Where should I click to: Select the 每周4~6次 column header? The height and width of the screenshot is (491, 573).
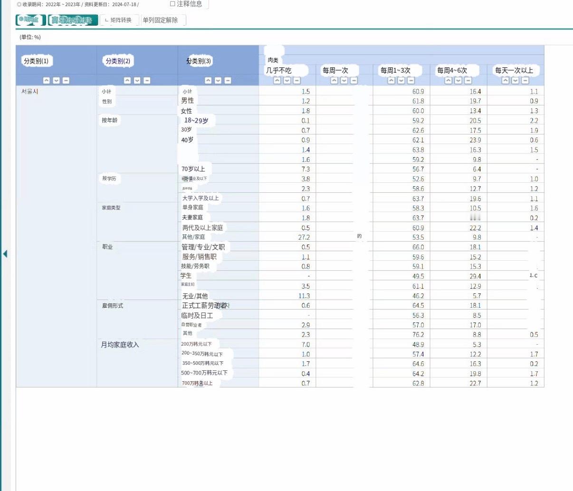pos(452,70)
